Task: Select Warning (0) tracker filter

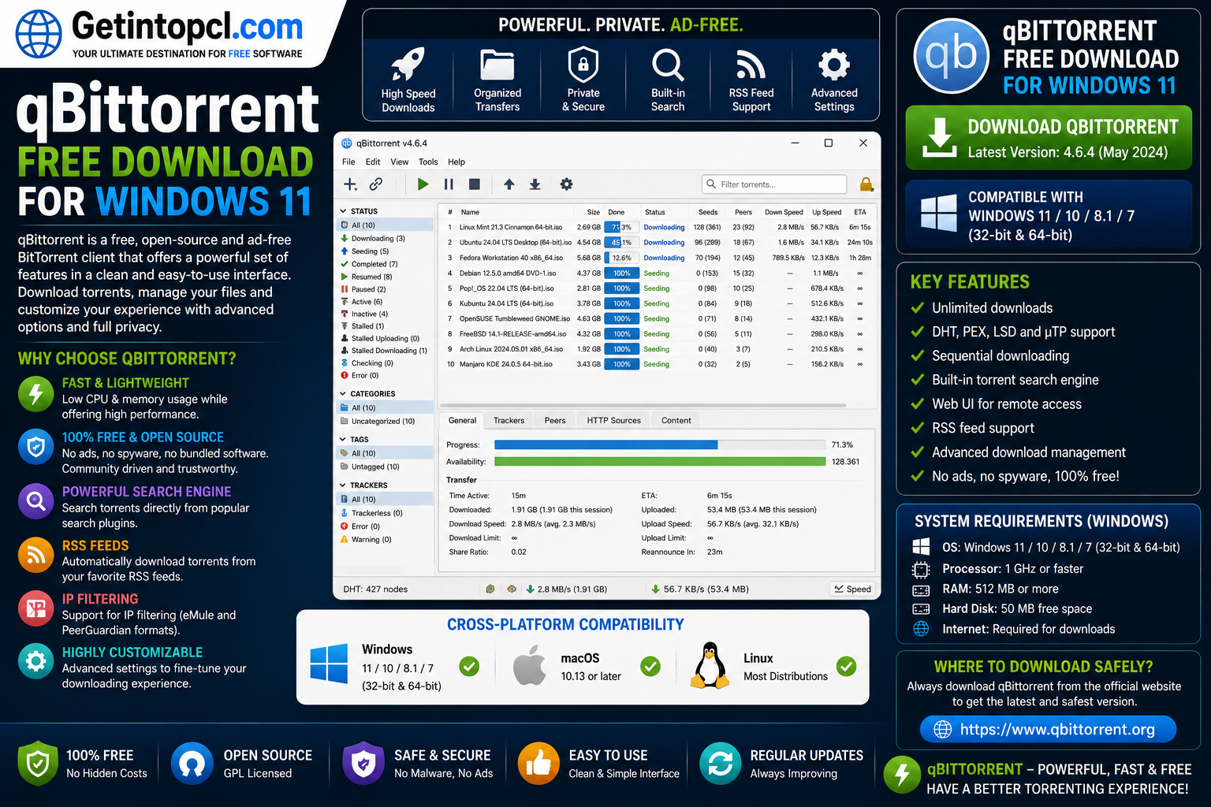Action: pos(385,540)
